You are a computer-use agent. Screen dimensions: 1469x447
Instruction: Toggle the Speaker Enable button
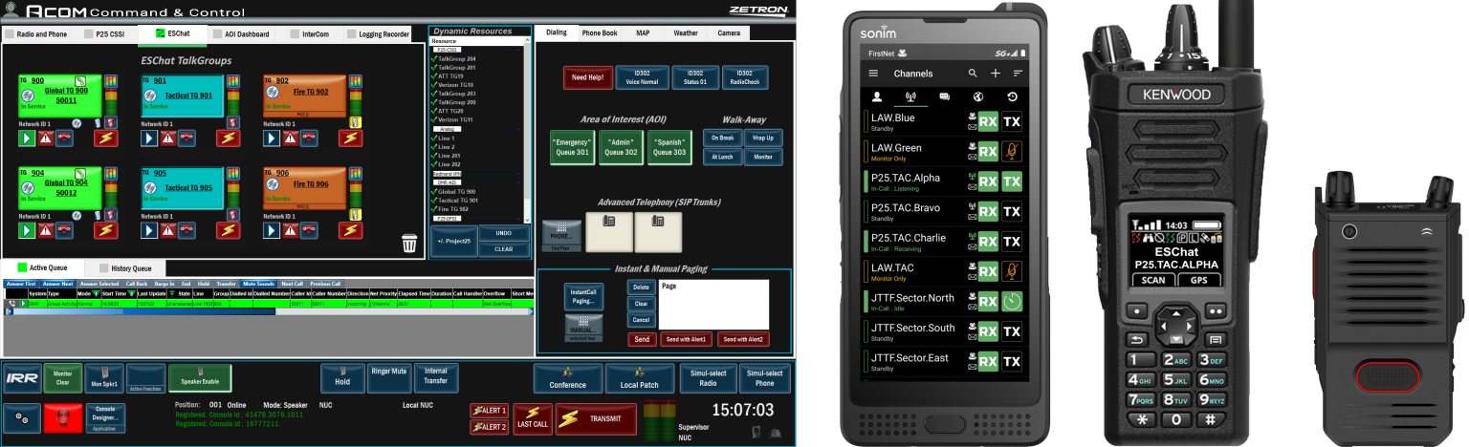coord(198,379)
